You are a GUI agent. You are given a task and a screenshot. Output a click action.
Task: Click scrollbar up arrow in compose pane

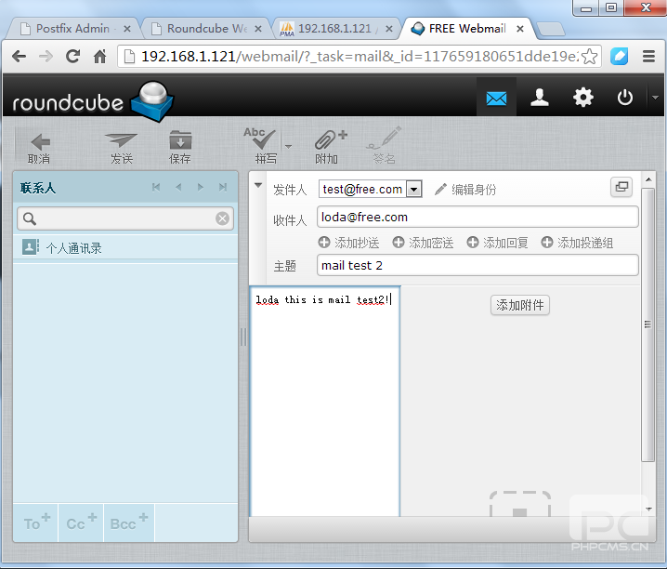pyautogui.click(x=648, y=179)
